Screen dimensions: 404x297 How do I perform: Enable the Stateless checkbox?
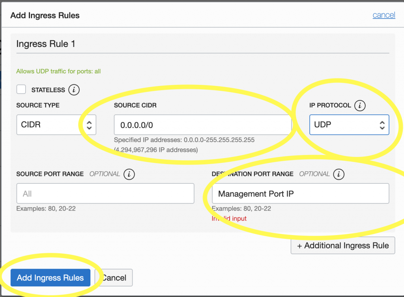click(21, 90)
